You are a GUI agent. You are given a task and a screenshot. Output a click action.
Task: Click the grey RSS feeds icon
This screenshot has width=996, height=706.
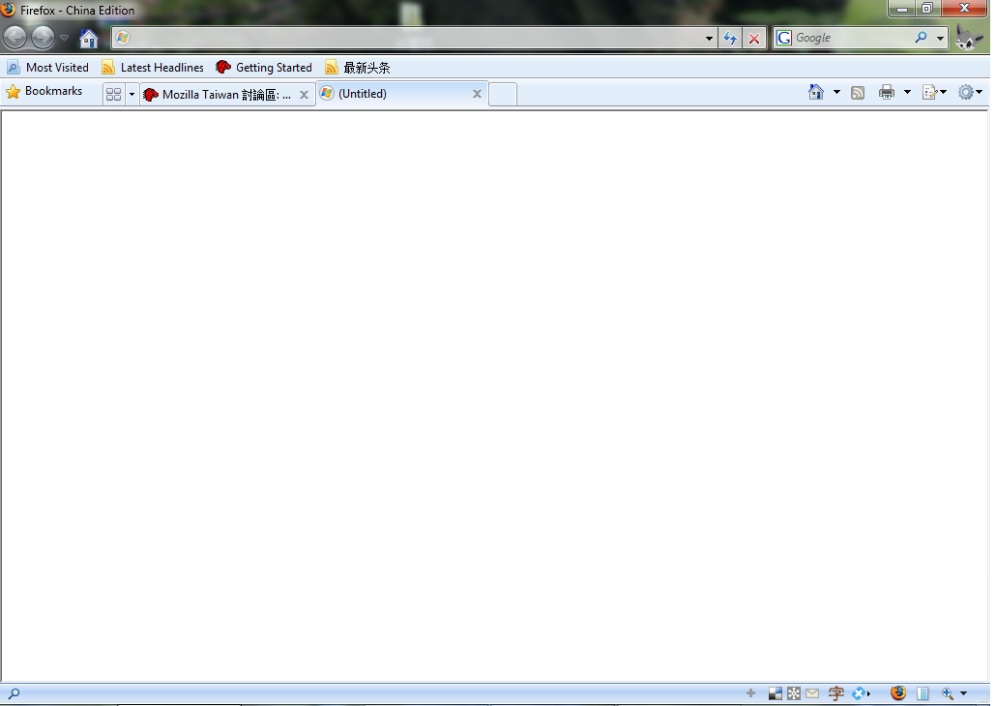tap(858, 93)
